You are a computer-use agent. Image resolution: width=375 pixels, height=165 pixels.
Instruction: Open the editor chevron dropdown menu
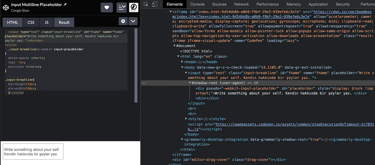tap(133, 21)
